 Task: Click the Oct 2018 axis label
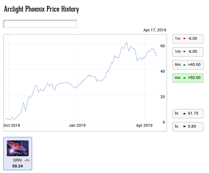pos(12,125)
